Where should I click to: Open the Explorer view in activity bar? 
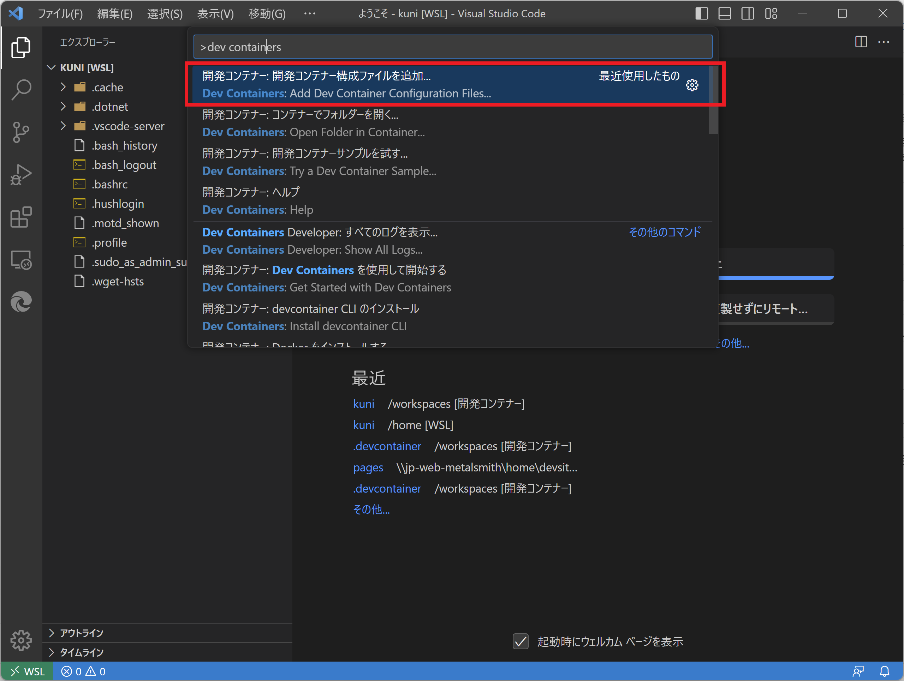click(x=21, y=47)
